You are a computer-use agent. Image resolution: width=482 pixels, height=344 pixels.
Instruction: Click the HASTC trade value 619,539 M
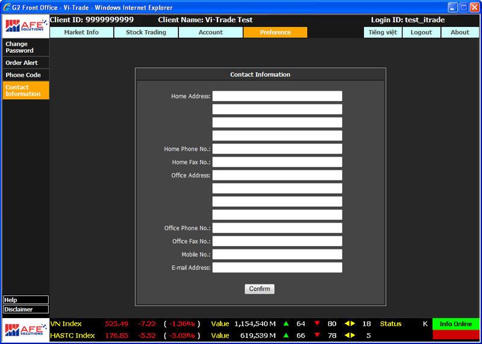pos(258,336)
